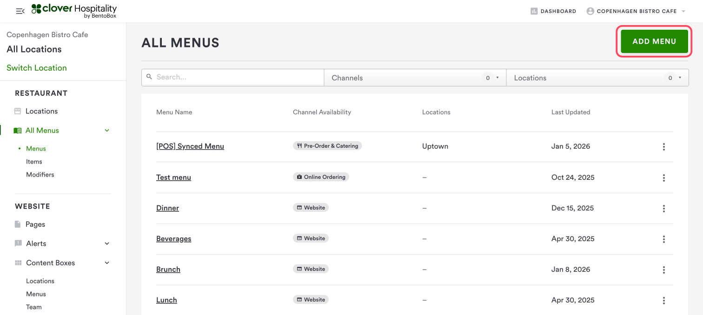Collapse the sidebar with the hamburger icon
Image resolution: width=703 pixels, height=315 pixels.
[20, 11]
